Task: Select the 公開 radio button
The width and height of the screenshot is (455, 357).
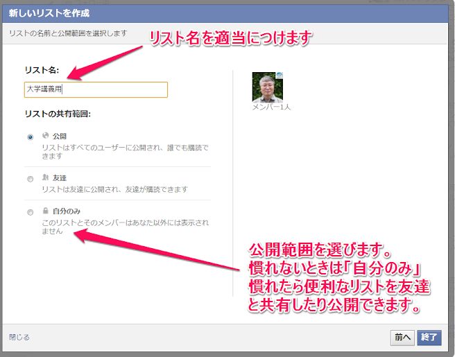Action: tap(31, 137)
